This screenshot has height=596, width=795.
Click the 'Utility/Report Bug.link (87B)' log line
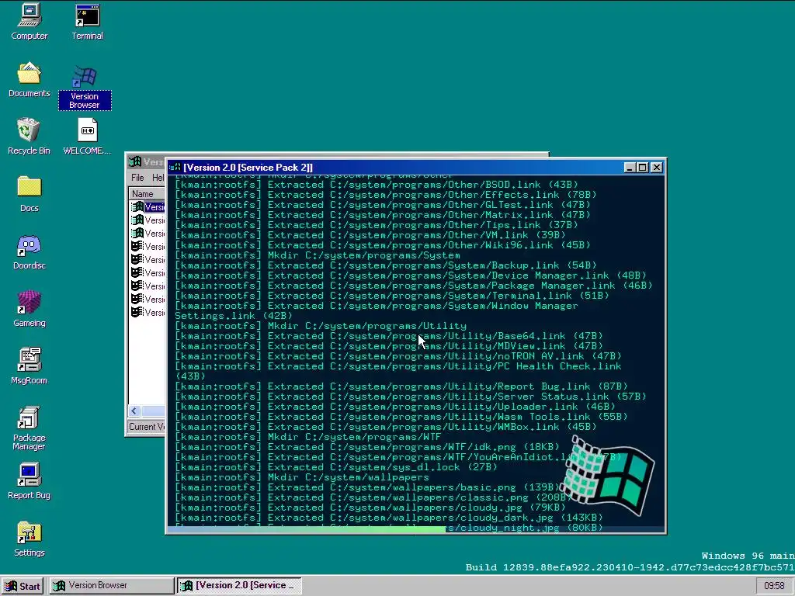(401, 386)
